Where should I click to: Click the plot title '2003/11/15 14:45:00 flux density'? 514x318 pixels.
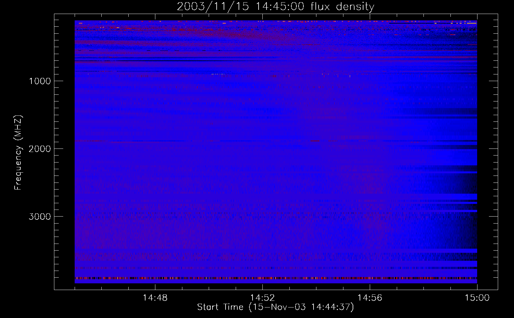click(x=275, y=6)
